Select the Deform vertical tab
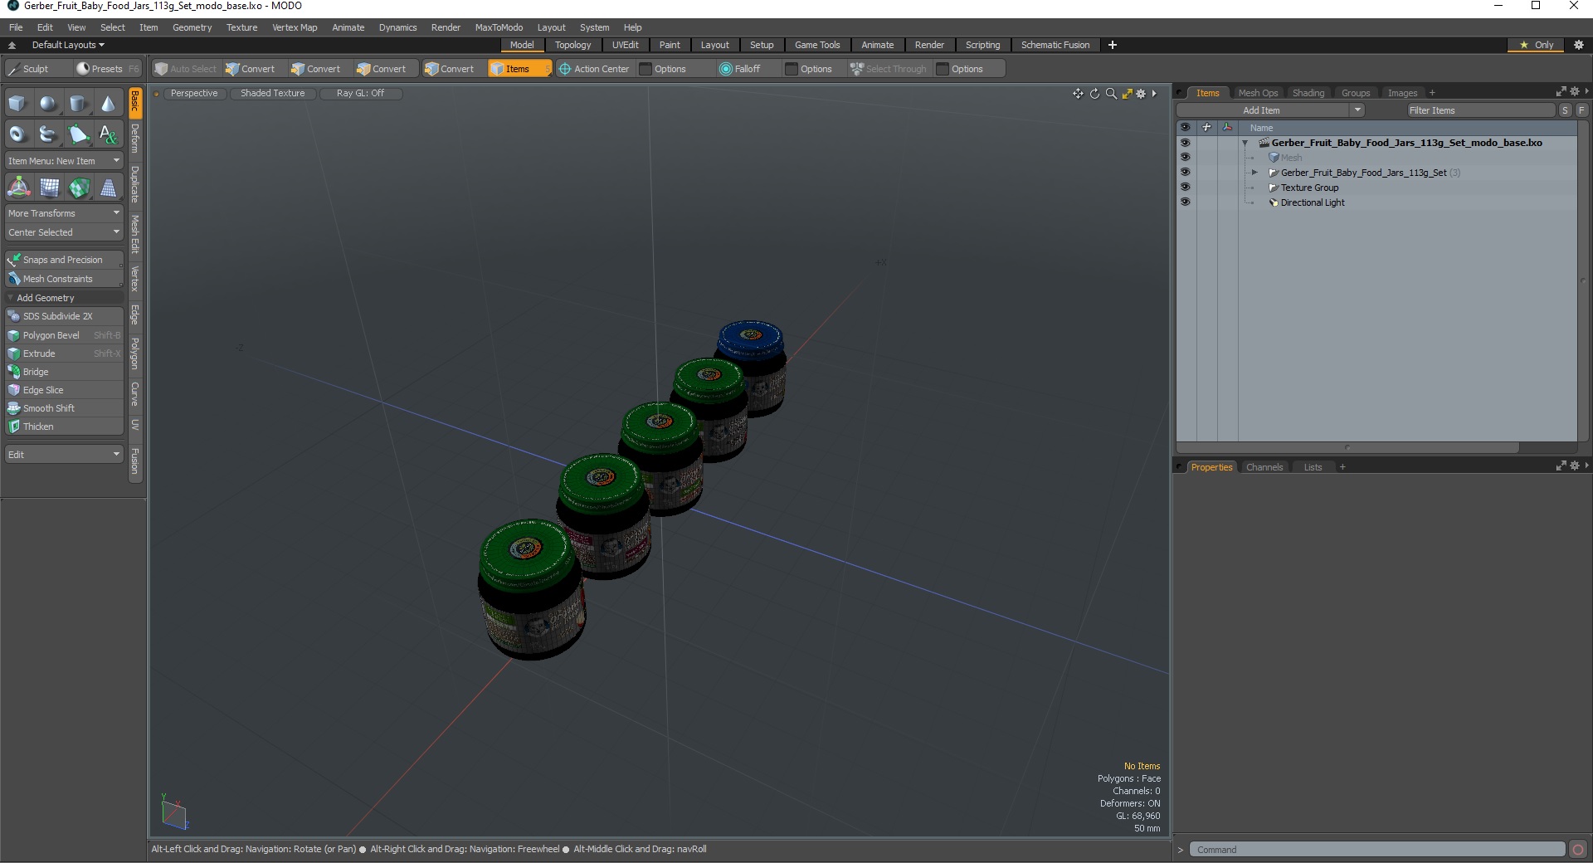1593x863 pixels. pyautogui.click(x=135, y=139)
